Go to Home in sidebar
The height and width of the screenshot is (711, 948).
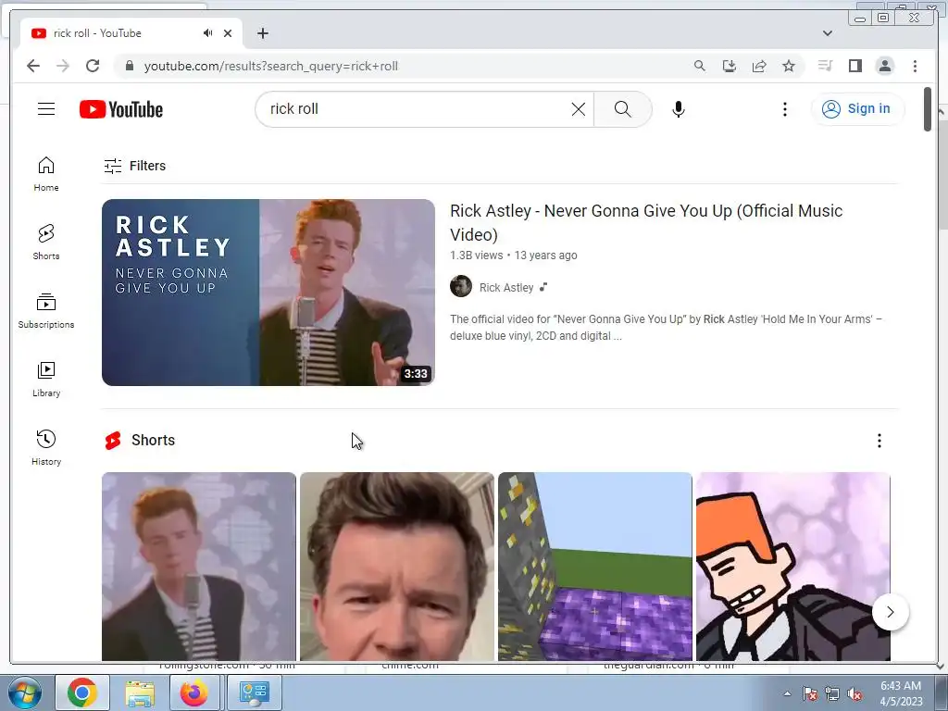pyautogui.click(x=46, y=174)
